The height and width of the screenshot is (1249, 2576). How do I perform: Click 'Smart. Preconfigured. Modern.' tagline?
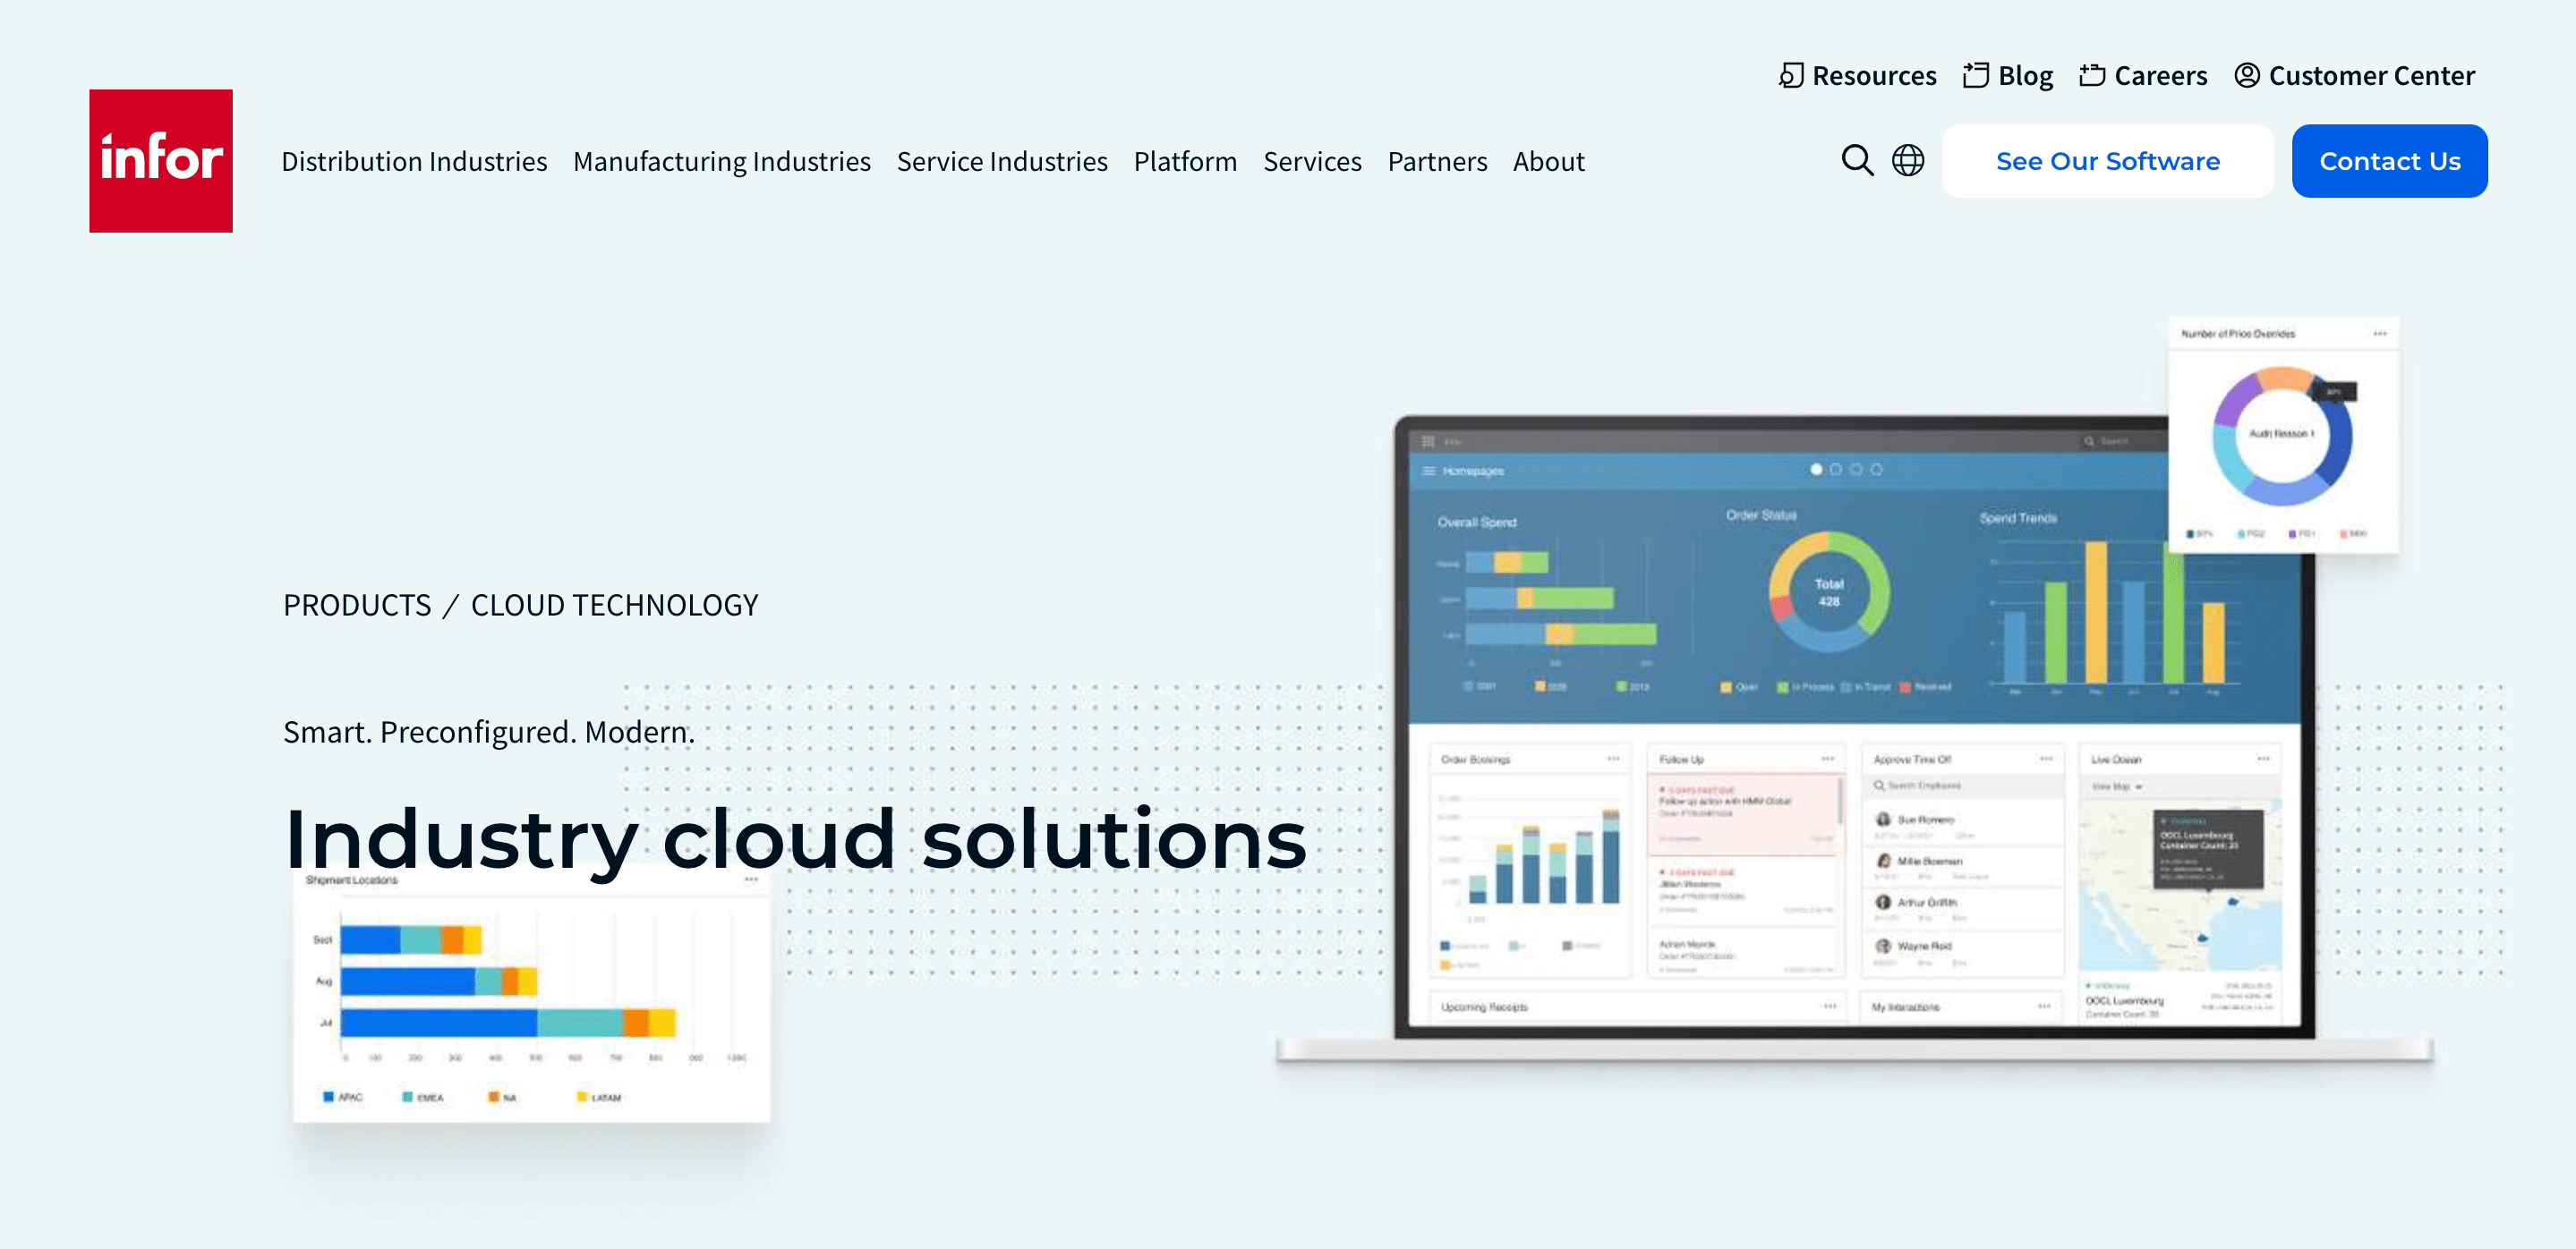(488, 733)
